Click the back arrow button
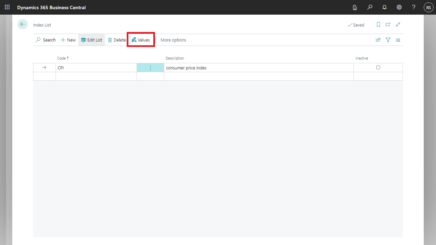Viewport: 436px width, 245px height. 22,24
